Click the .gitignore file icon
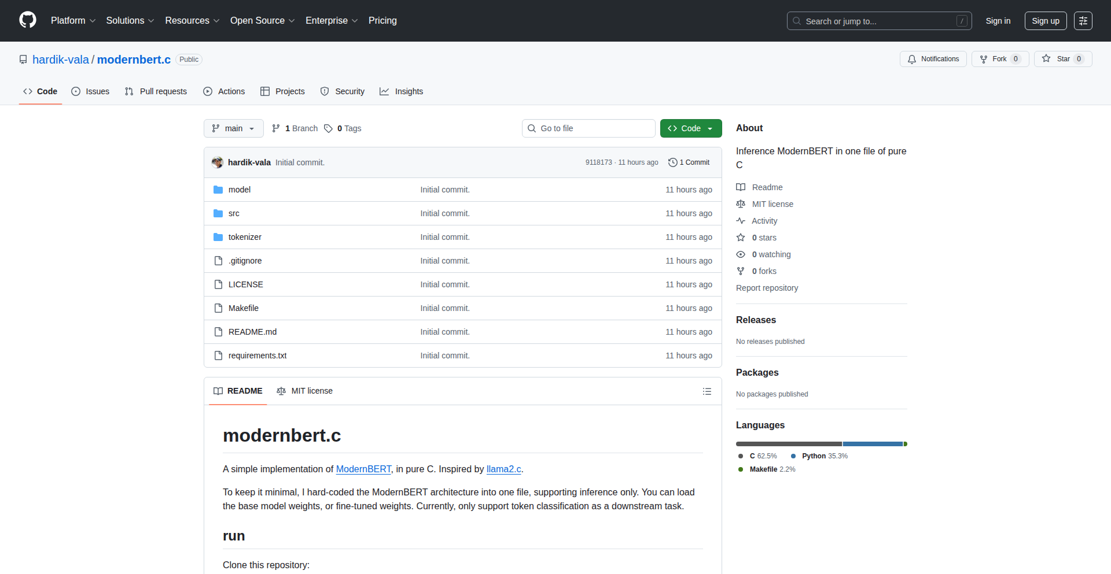1111x574 pixels. tap(218, 261)
